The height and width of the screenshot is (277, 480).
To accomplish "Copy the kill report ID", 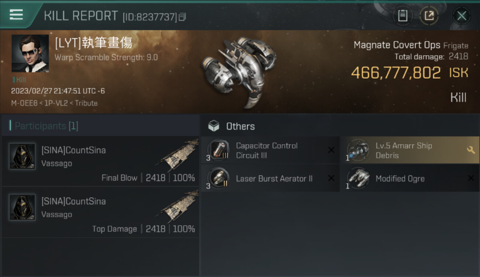I will [182, 17].
